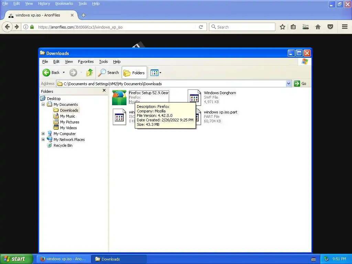Screen dimensions: 352x264
Task: Select My Network Places in tree
Action: [69, 140]
